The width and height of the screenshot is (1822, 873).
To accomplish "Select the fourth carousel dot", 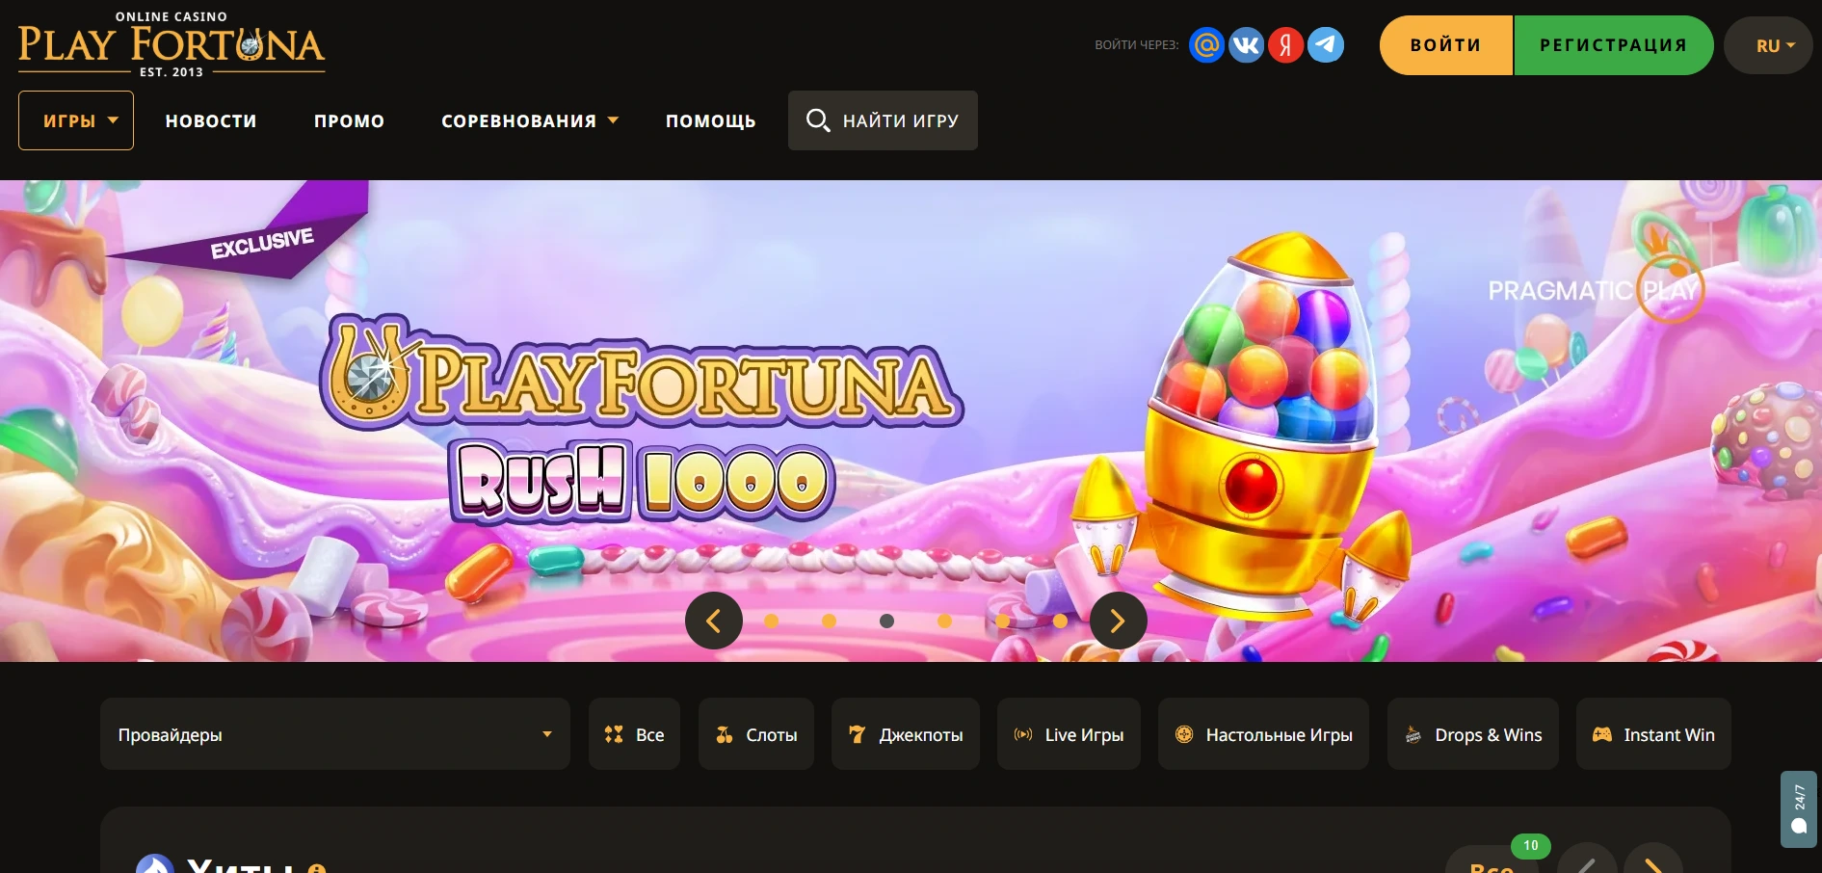I will pos(944,622).
